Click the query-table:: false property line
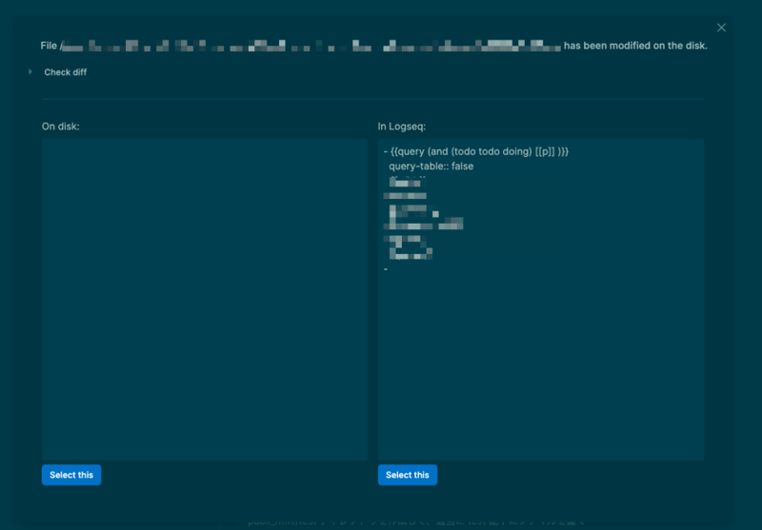This screenshot has height=530, width=762. click(431, 167)
